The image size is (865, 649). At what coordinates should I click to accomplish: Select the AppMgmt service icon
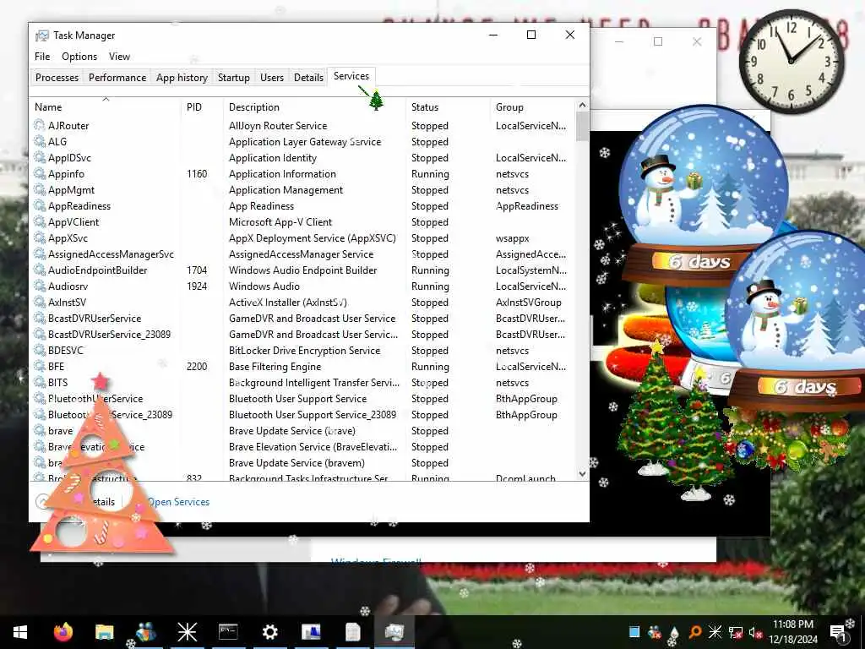point(39,189)
